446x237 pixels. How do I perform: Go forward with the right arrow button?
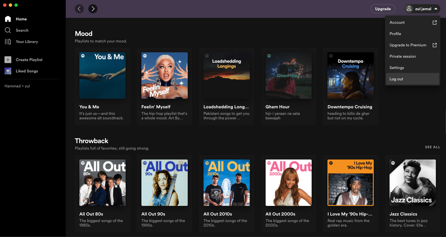pos(93,9)
